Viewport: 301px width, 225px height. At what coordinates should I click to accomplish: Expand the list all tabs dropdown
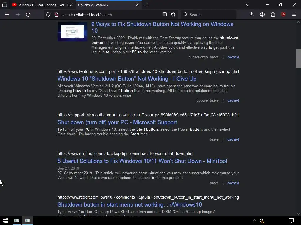tap(247, 5)
